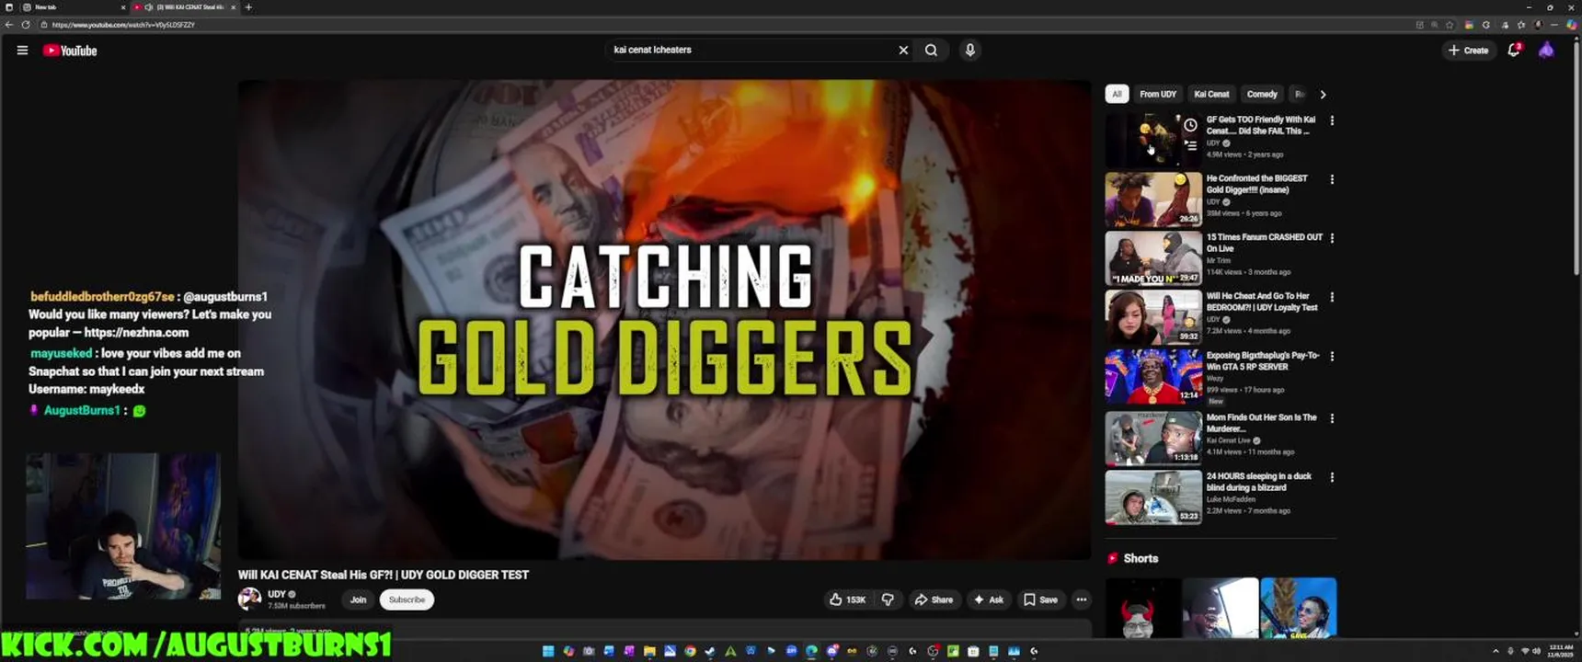Open options for 'Will He Cheat And Go' video
Screen dimensions: 1582x662
pyautogui.click(x=1332, y=297)
